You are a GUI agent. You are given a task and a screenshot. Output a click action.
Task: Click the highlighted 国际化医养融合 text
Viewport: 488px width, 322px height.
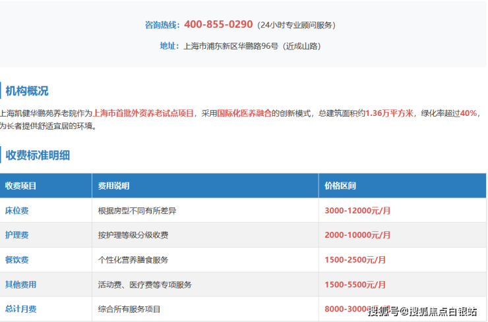(x=244, y=113)
